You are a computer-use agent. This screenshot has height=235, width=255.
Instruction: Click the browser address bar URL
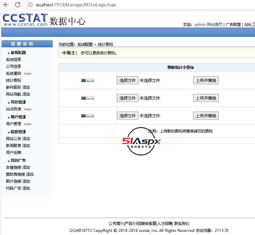pyautogui.click(x=76, y=5)
